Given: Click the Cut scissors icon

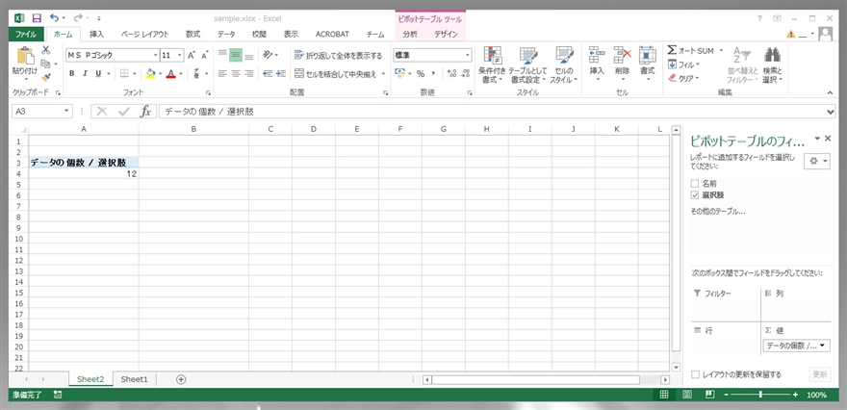Looking at the screenshot, I should pos(45,50).
